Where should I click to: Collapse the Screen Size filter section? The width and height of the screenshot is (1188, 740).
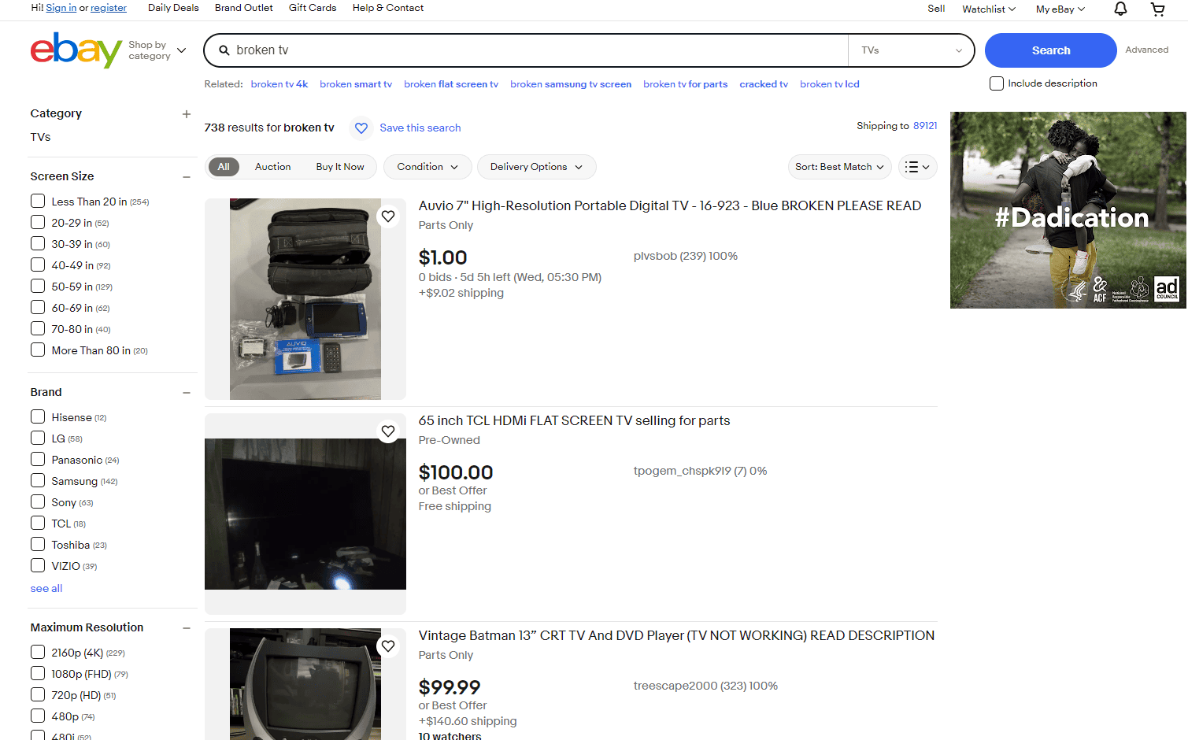click(187, 177)
